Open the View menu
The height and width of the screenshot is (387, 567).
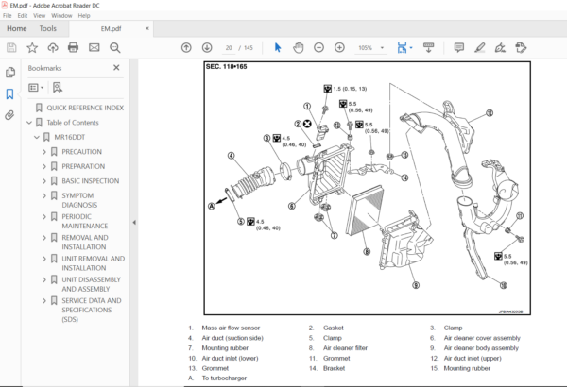pyautogui.click(x=39, y=15)
